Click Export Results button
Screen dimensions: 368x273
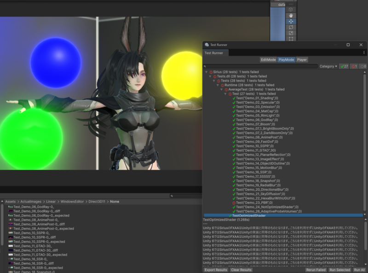point(216,270)
